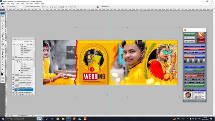Select the Gradient tool
This screenshot has height=121, width=215.
tap(2, 44)
